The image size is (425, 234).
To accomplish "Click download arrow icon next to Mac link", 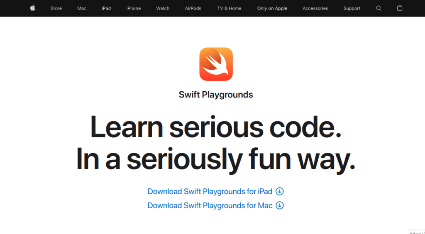I will point(280,205).
